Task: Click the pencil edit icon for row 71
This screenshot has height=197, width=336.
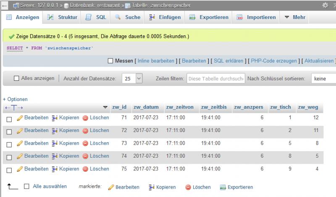Action: click(x=20, y=118)
